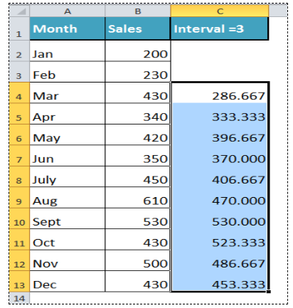Select the empty cell C2

[x=220, y=51]
